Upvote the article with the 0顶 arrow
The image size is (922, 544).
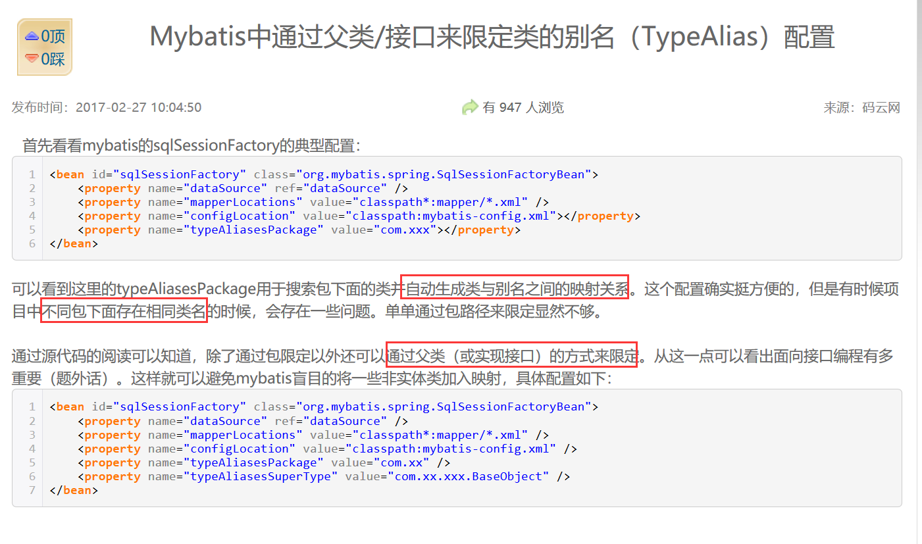point(32,36)
